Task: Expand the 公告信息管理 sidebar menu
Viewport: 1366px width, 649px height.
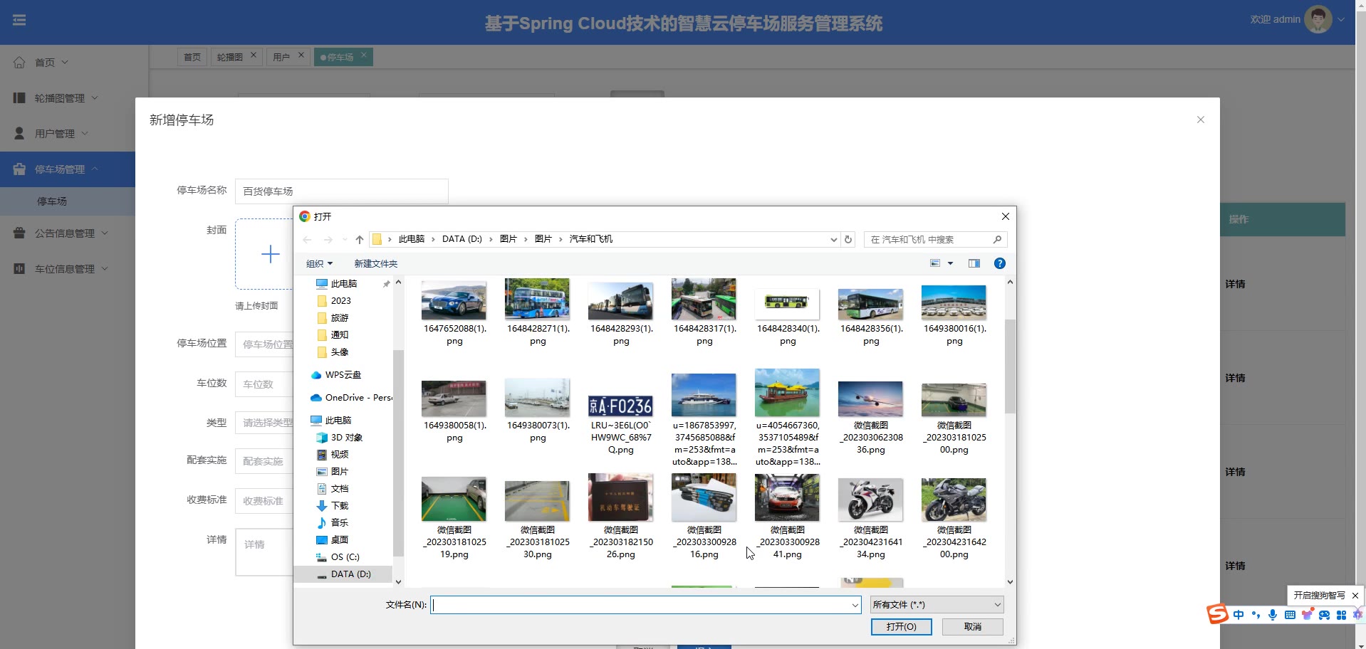Action: click(61, 233)
